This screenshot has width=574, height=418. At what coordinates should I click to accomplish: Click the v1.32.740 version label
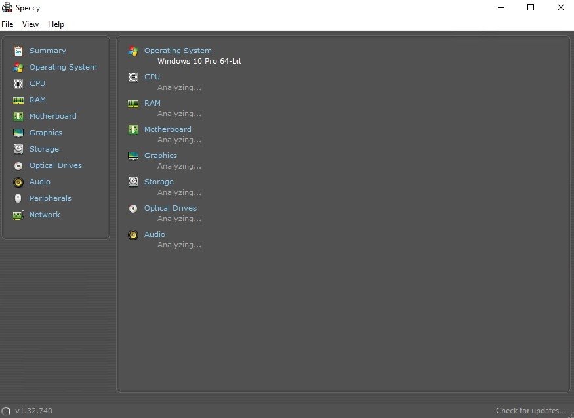coord(33,411)
